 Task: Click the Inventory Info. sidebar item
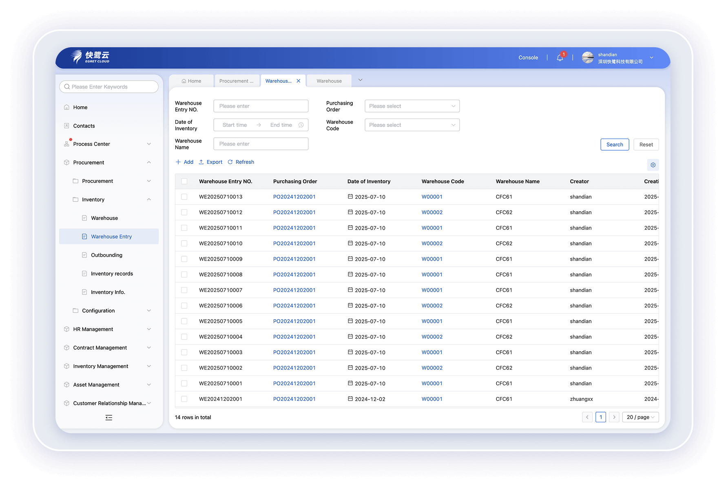tap(108, 292)
